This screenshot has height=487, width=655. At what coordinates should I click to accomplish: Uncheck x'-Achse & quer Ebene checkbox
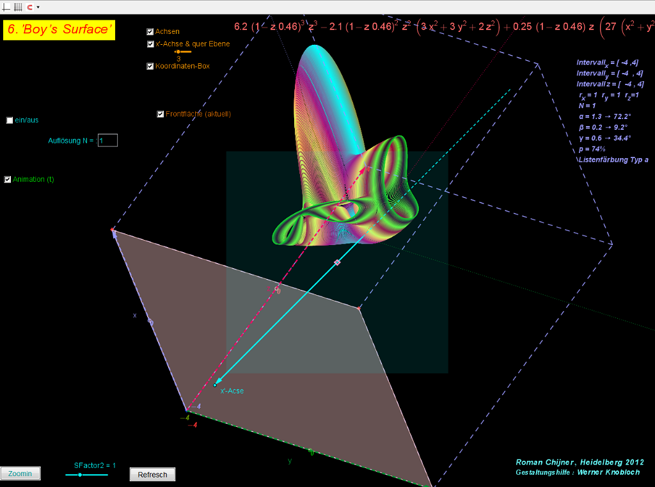click(x=150, y=44)
